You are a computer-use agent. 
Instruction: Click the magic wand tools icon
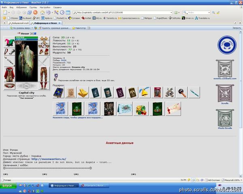pyautogui.click(x=56, y=13)
